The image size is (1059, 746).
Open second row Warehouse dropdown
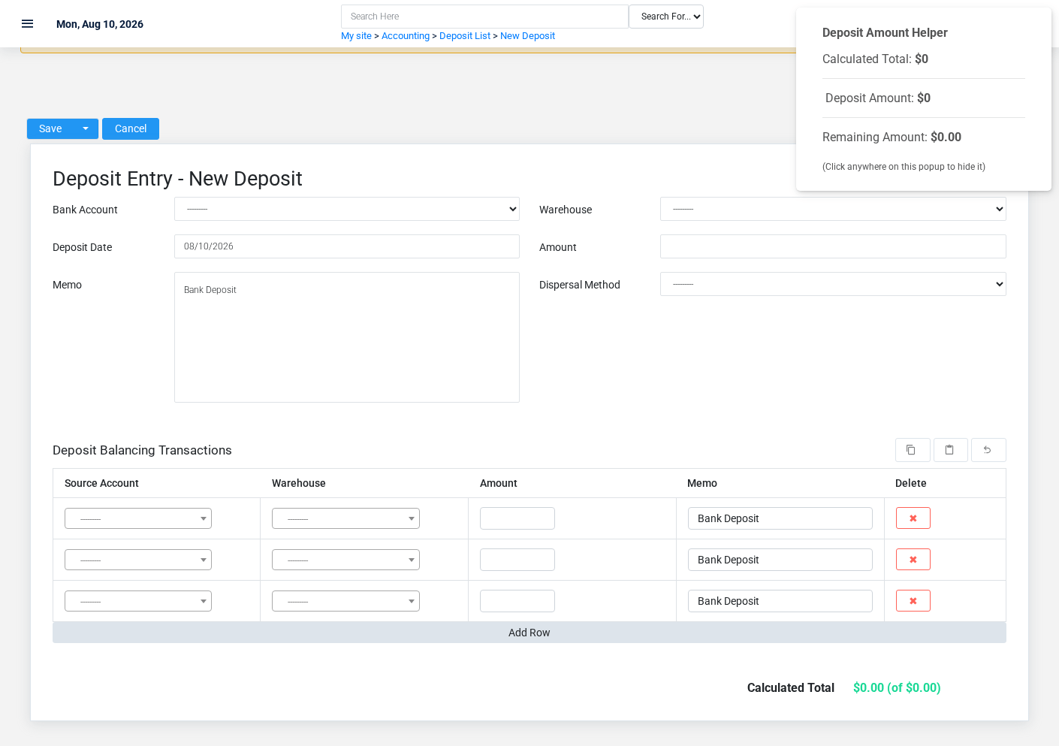[345, 560]
